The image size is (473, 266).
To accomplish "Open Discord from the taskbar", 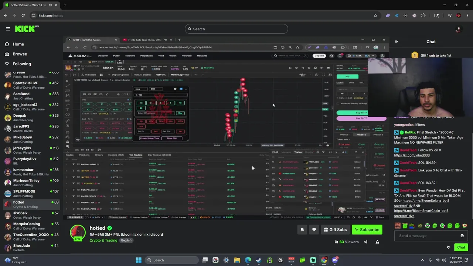I will [x=335, y=260].
